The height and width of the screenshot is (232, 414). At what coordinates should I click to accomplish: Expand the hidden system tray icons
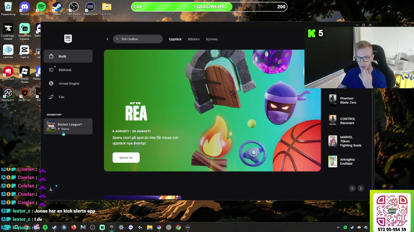(x=338, y=227)
